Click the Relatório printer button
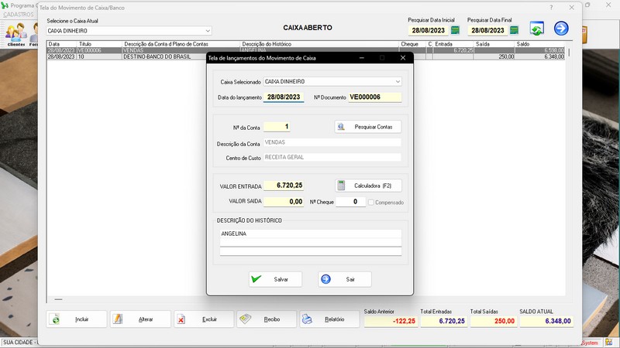Image resolution: width=620 pixels, height=348 pixels. (329, 319)
